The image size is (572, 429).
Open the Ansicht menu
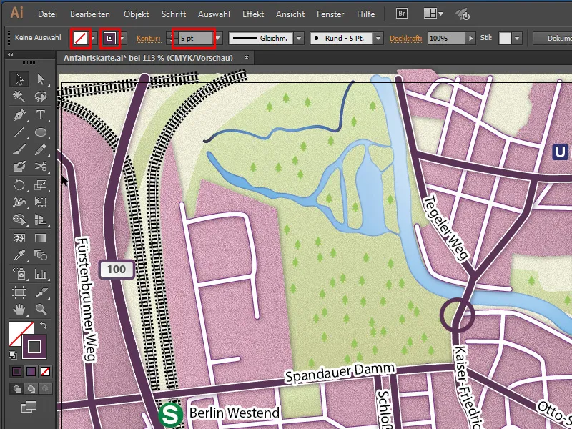[x=290, y=14]
